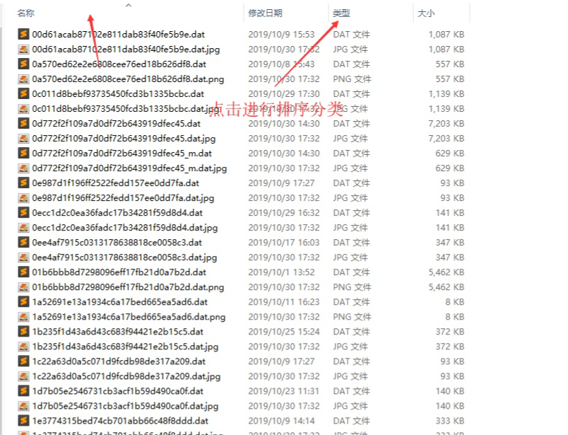Click icon beside 0c011d8bebf93735450fcd3b1335bcbc.dat
Image resolution: width=568 pixels, height=435 pixels.
tap(23, 93)
